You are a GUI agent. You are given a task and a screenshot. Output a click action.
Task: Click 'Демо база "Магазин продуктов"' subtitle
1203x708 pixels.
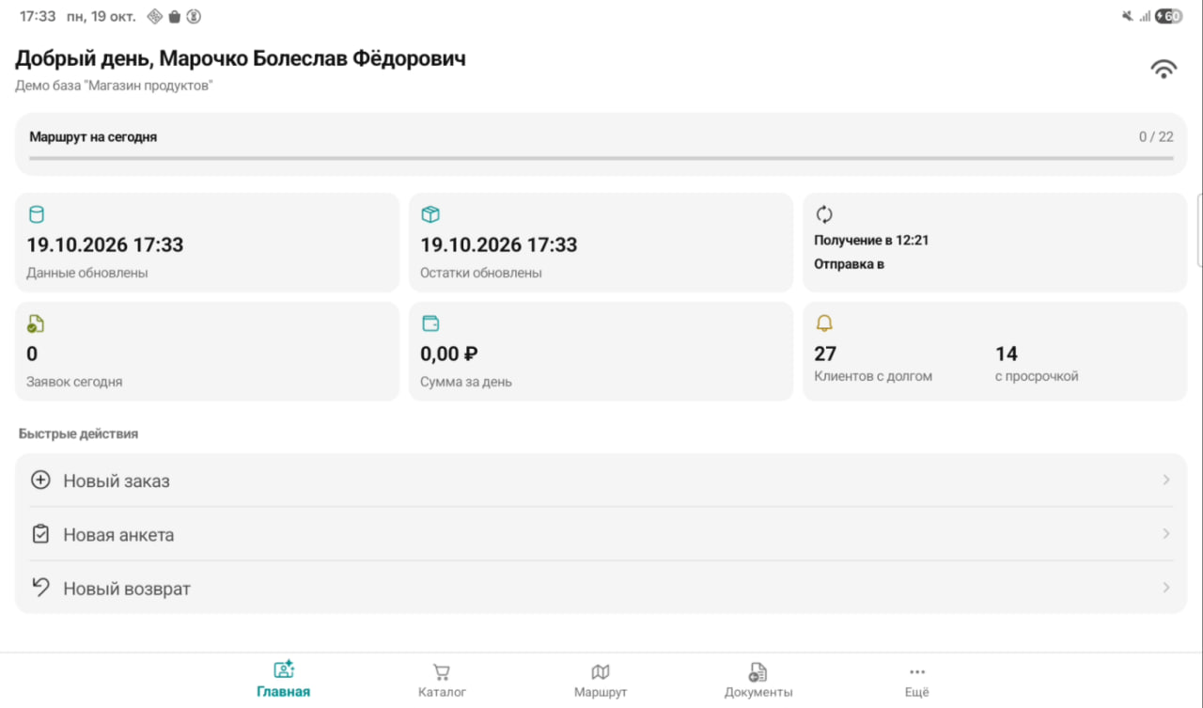pos(115,86)
